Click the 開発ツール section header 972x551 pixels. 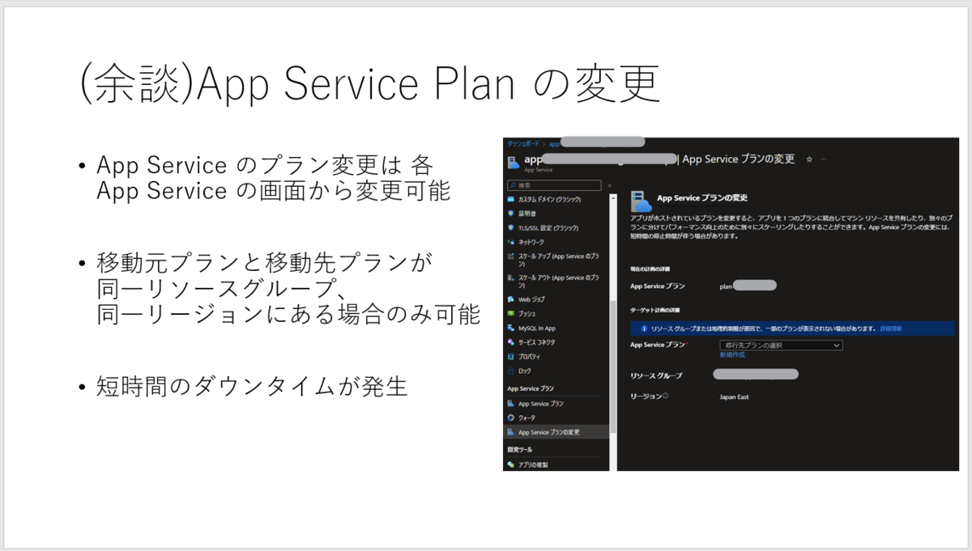(518, 449)
